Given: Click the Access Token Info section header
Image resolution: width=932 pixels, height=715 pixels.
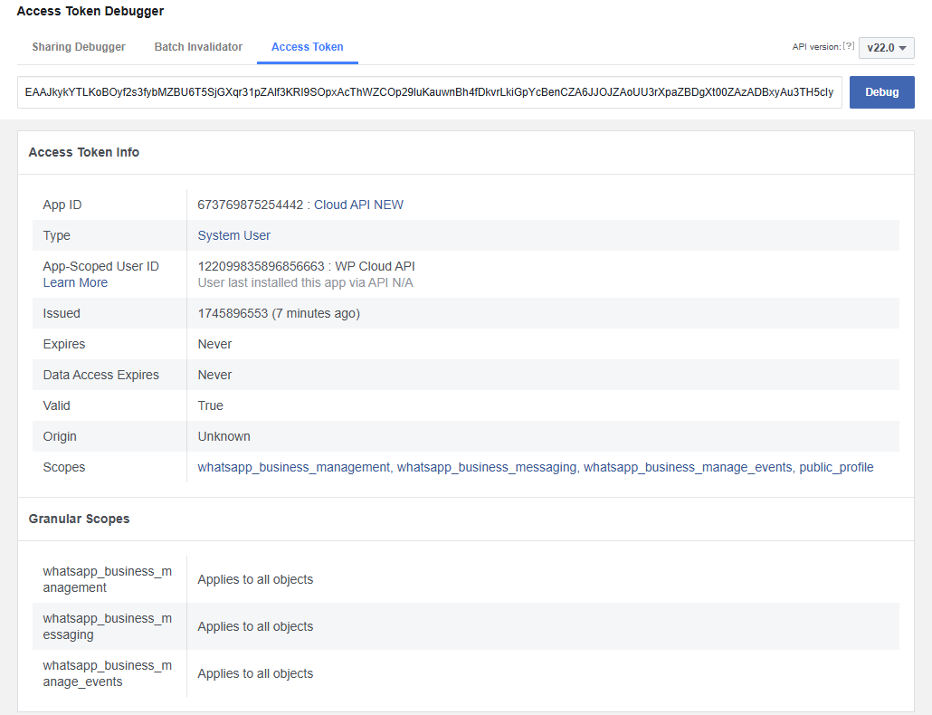Looking at the screenshot, I should tap(84, 152).
